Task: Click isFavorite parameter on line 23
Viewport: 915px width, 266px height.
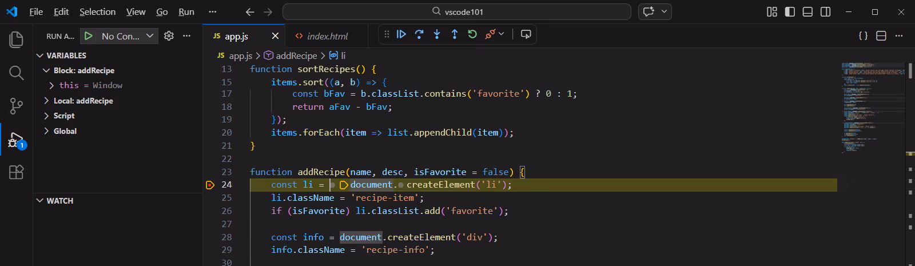Action: pyautogui.click(x=440, y=172)
